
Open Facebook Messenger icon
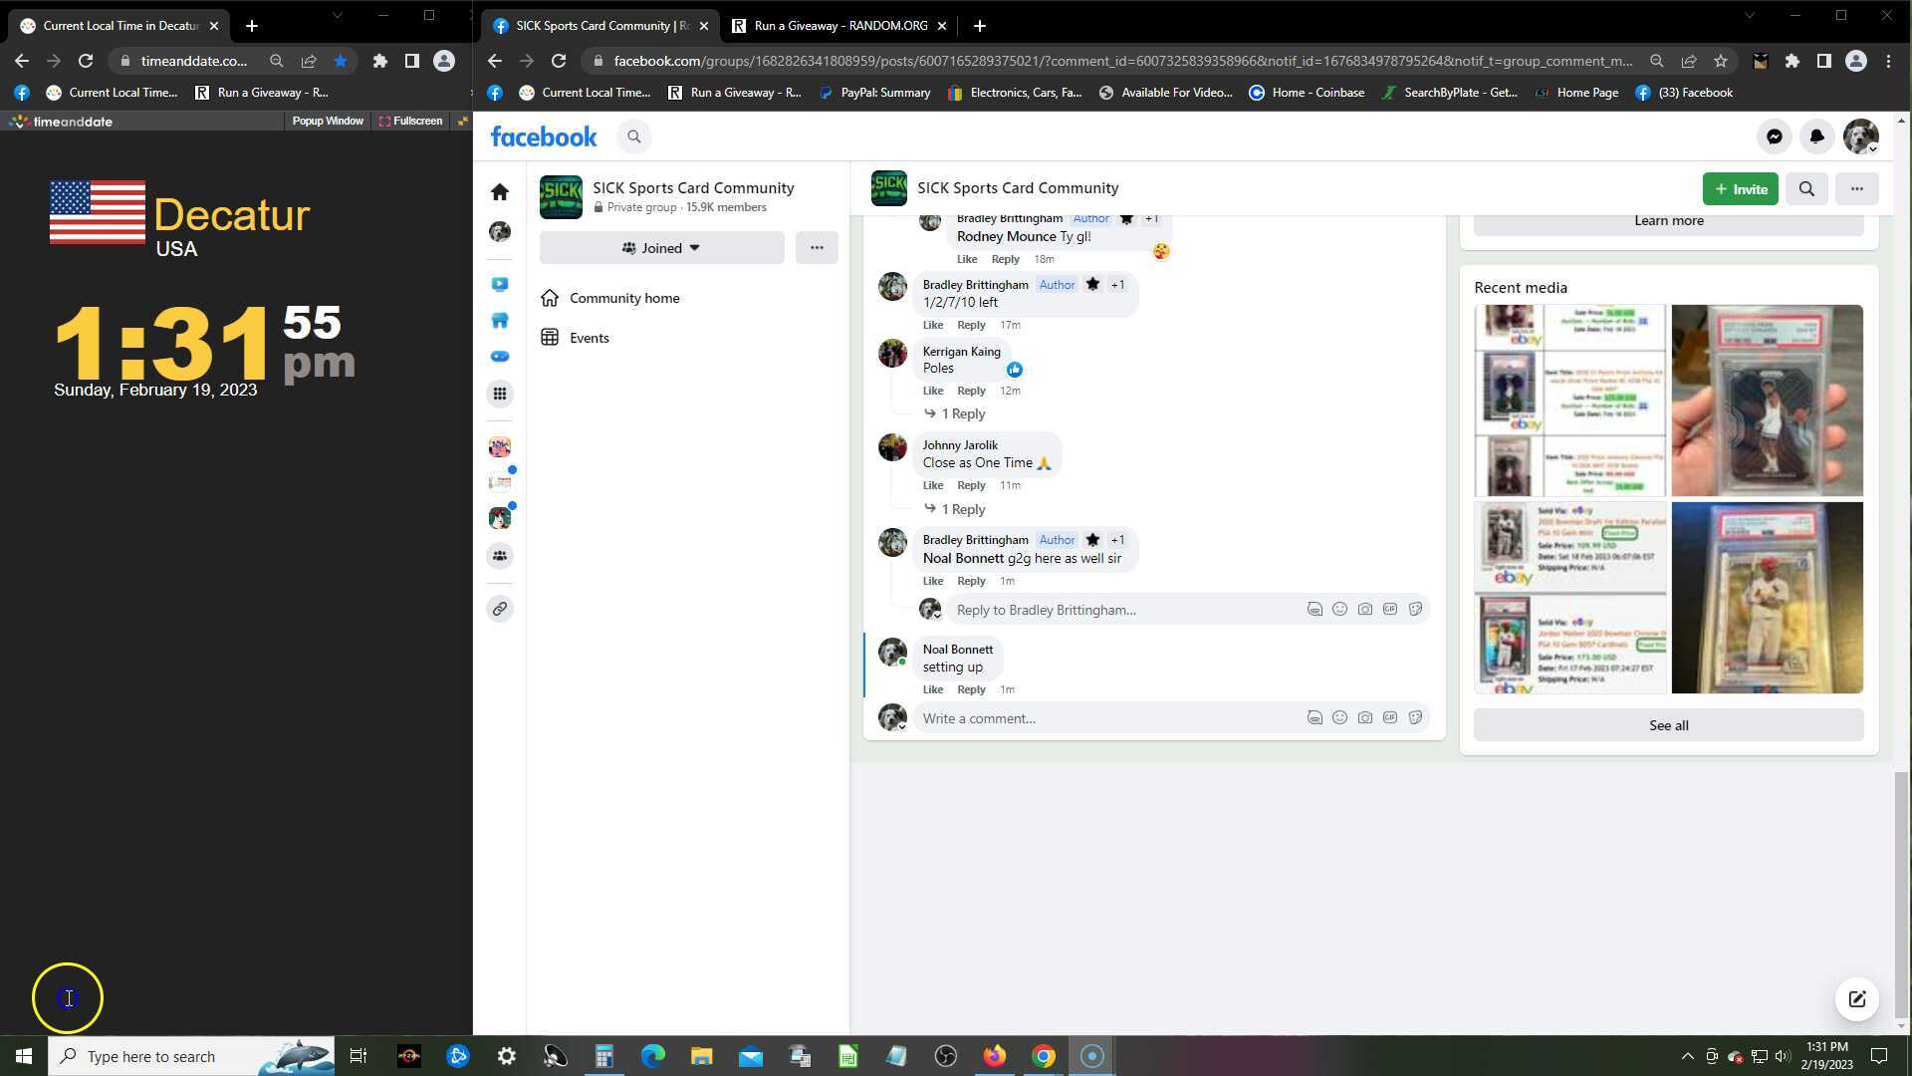(1774, 136)
